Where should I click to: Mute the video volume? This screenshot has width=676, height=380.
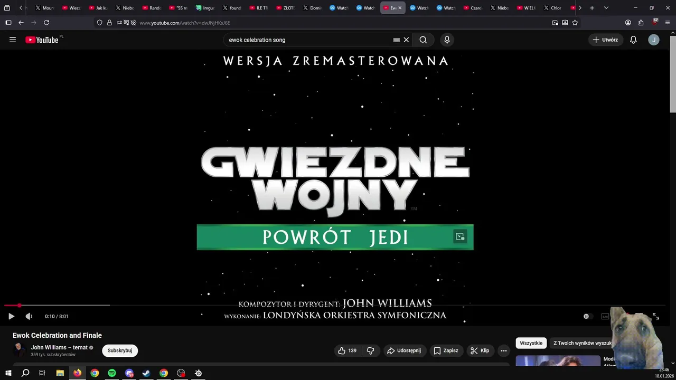click(x=29, y=316)
